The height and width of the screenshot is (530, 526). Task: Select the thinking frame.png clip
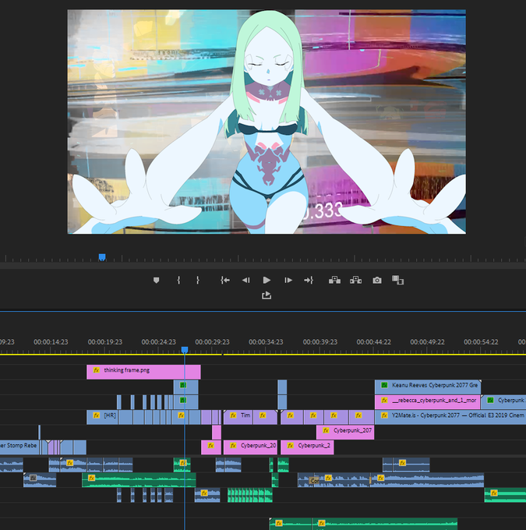click(x=143, y=372)
